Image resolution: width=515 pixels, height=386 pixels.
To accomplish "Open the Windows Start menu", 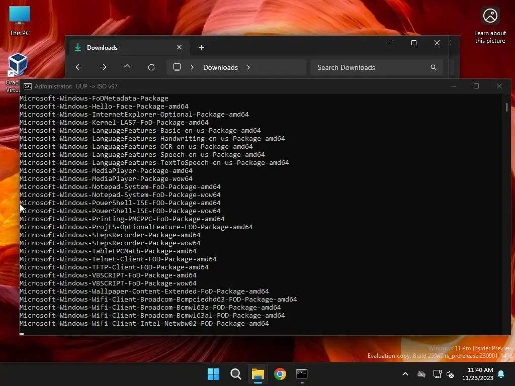I will tap(213, 374).
